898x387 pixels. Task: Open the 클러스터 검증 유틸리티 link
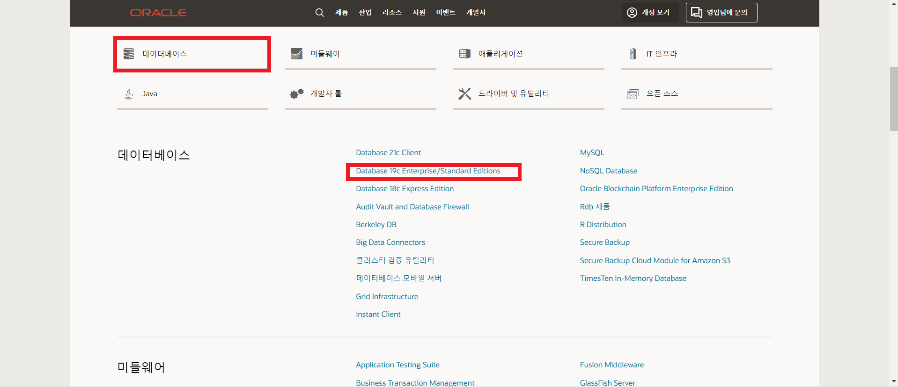click(x=395, y=260)
